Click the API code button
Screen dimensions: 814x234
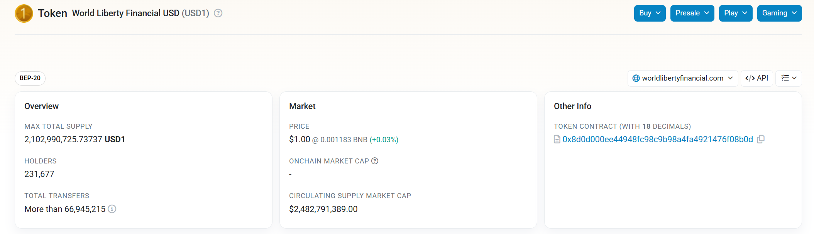[x=756, y=78]
